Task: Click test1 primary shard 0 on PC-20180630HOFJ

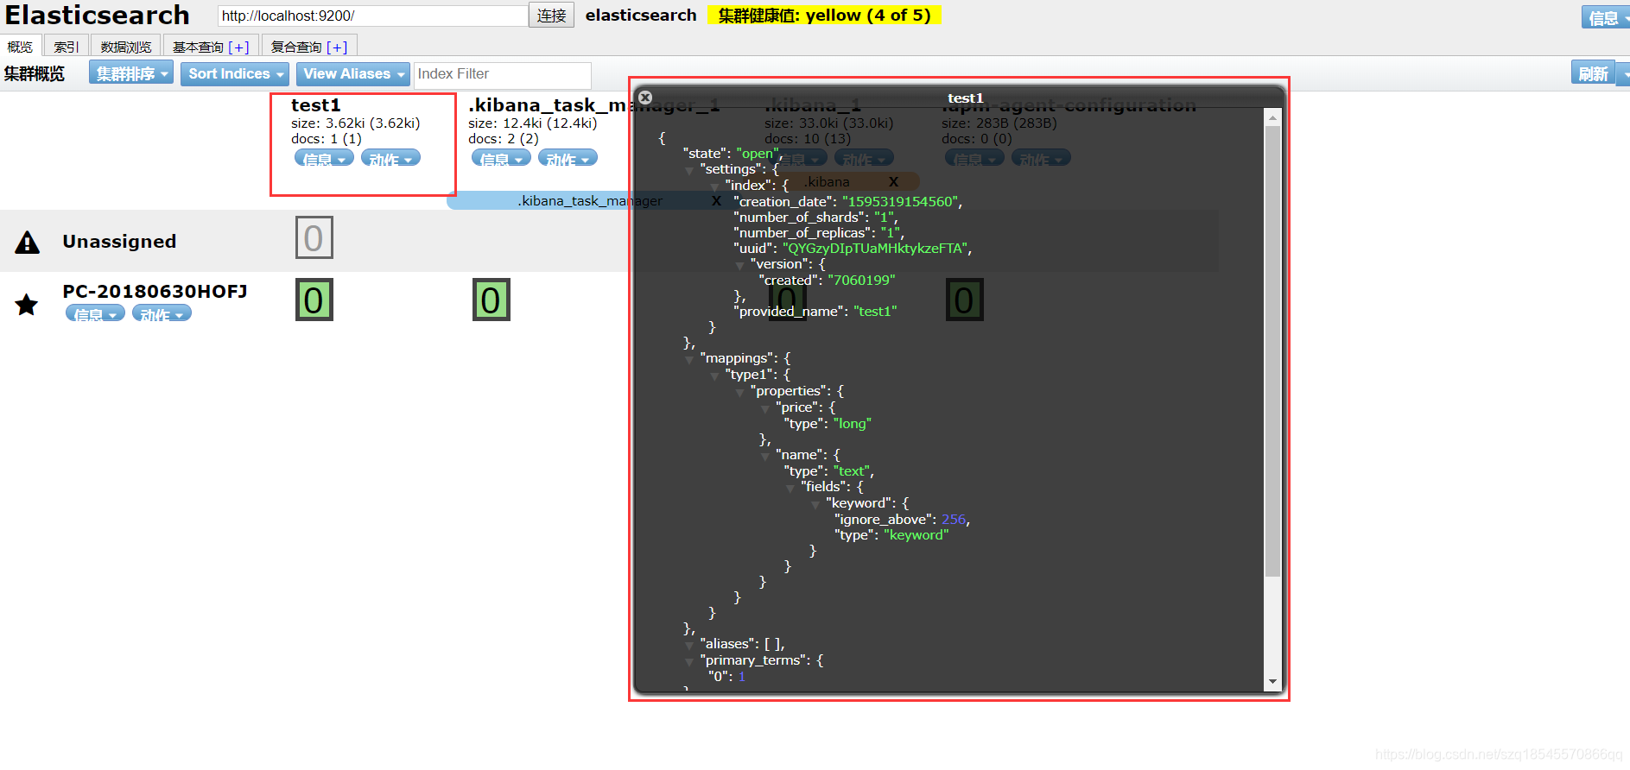Action: [314, 300]
